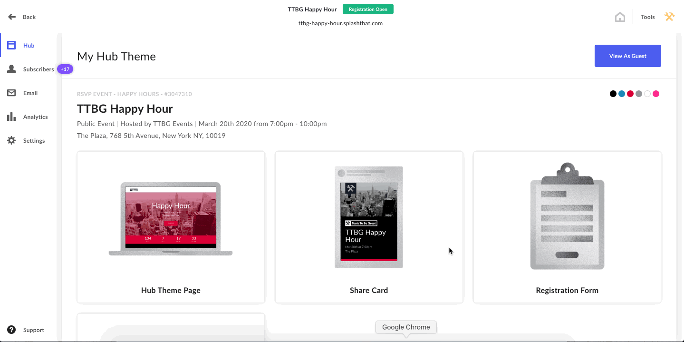The height and width of the screenshot is (342, 684).
Task: Select the Email envelope icon
Action: tap(11, 93)
